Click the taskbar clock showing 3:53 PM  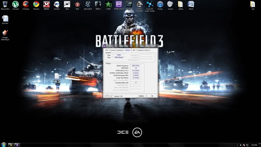click(254, 145)
